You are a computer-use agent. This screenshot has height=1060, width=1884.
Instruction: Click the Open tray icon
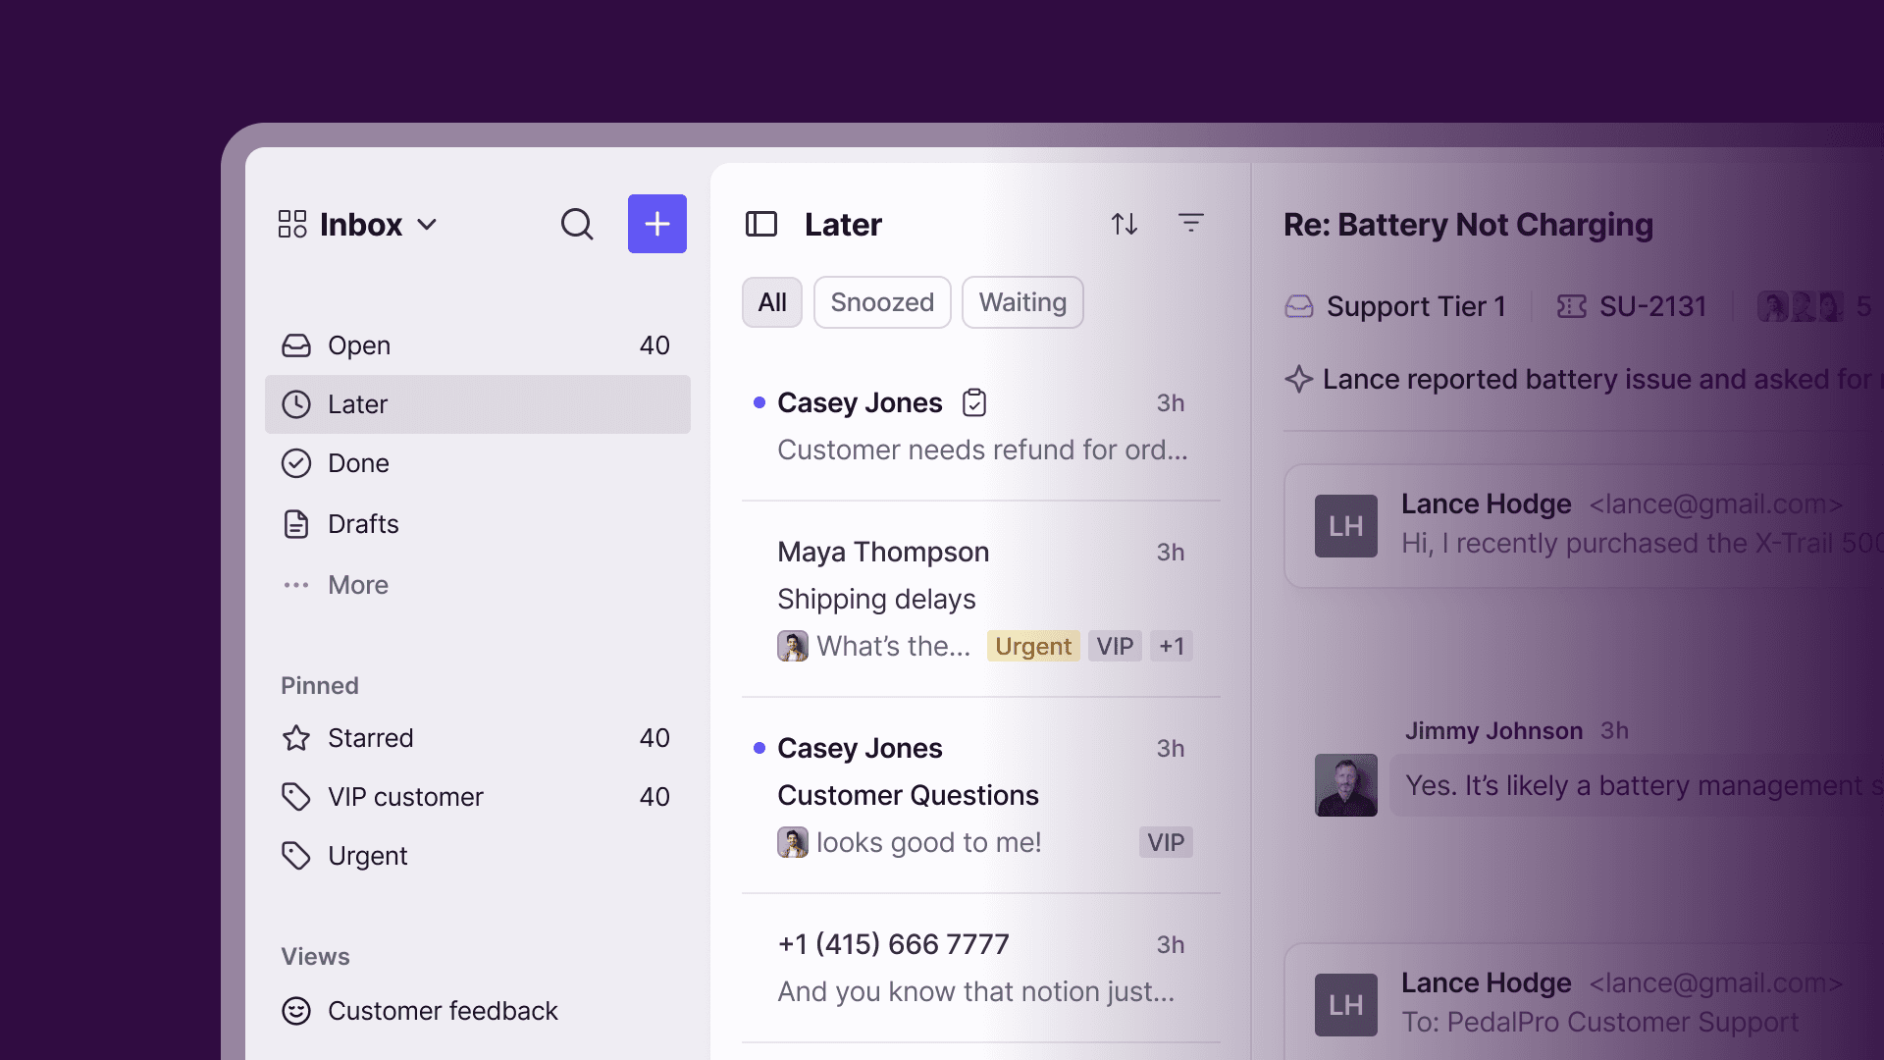point(296,345)
